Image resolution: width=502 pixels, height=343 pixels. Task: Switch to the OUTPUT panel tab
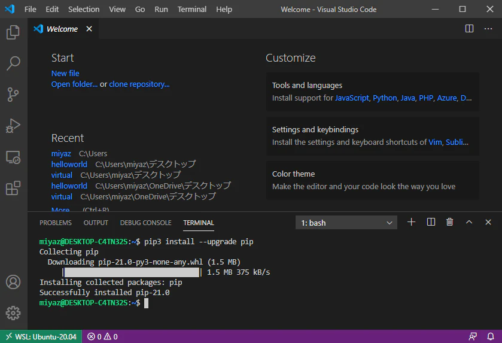click(x=96, y=223)
